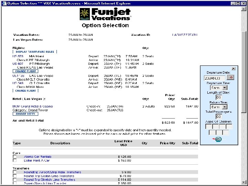Image resolution: width=248 pixels, height=186 pixels.
Task: Click DISPLAY TARIFF/FARE RULES button
Action: pos(35,52)
